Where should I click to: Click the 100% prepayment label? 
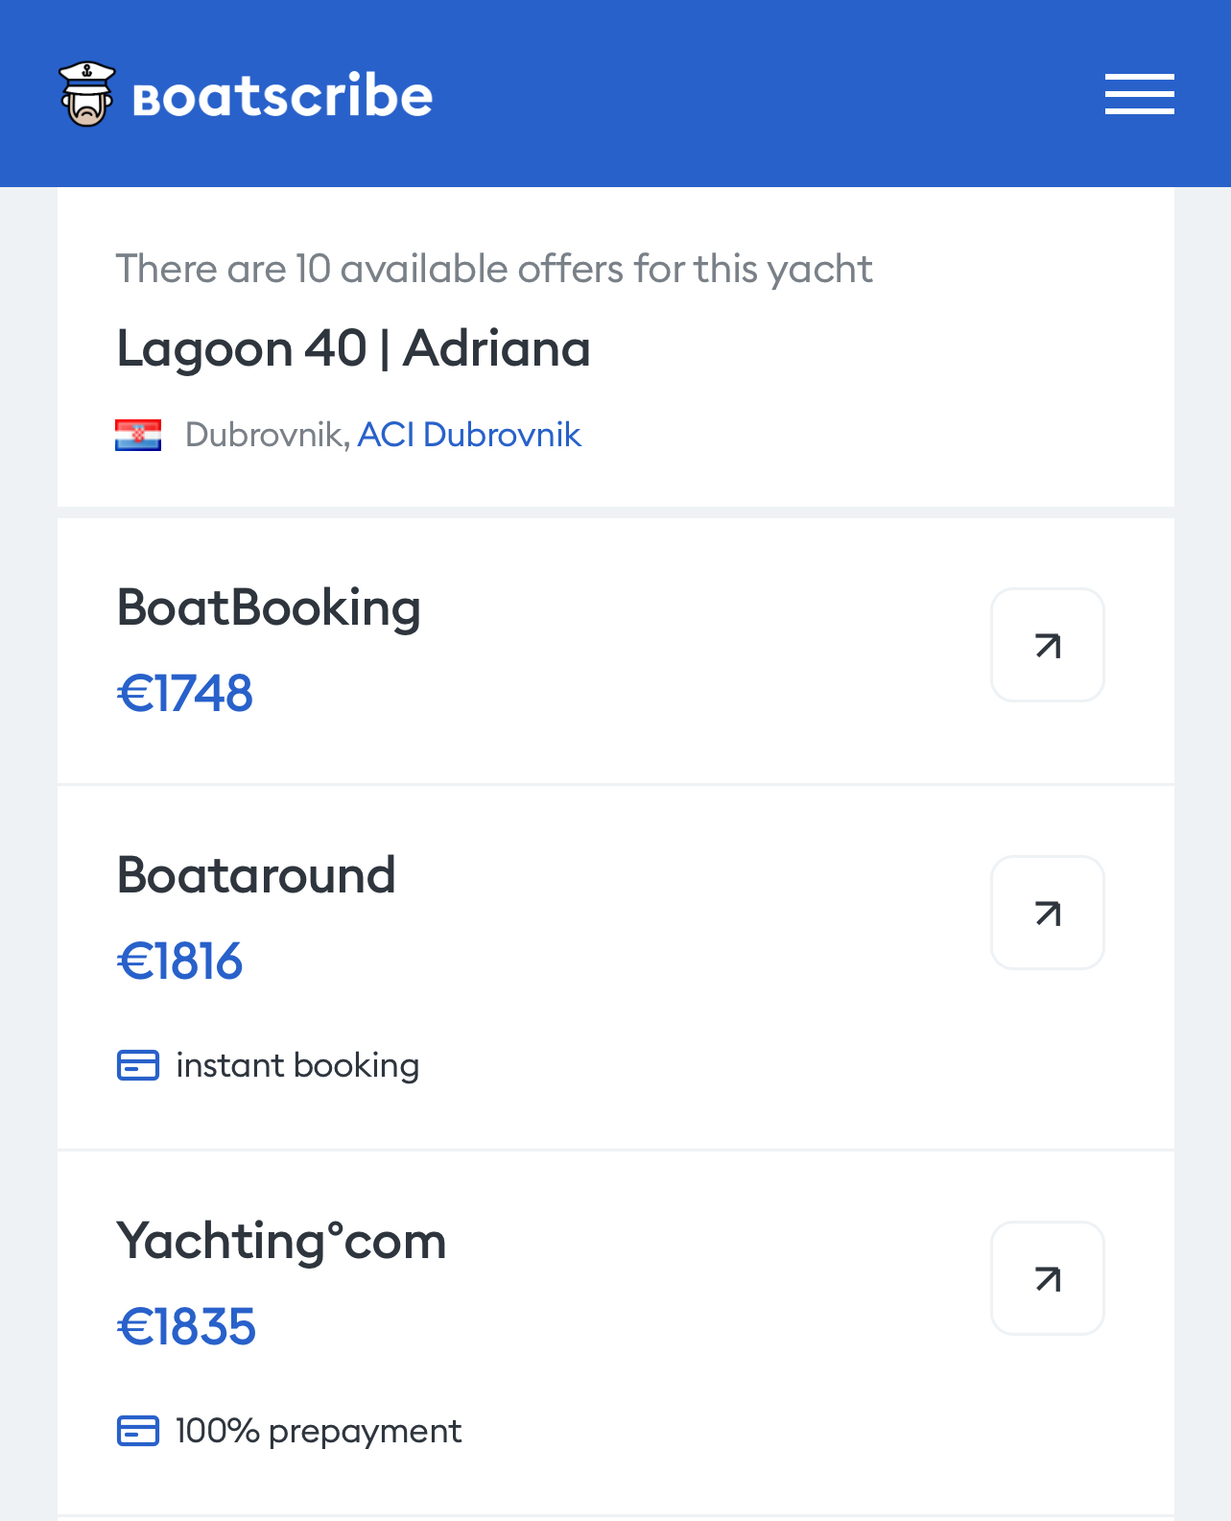tap(319, 1431)
